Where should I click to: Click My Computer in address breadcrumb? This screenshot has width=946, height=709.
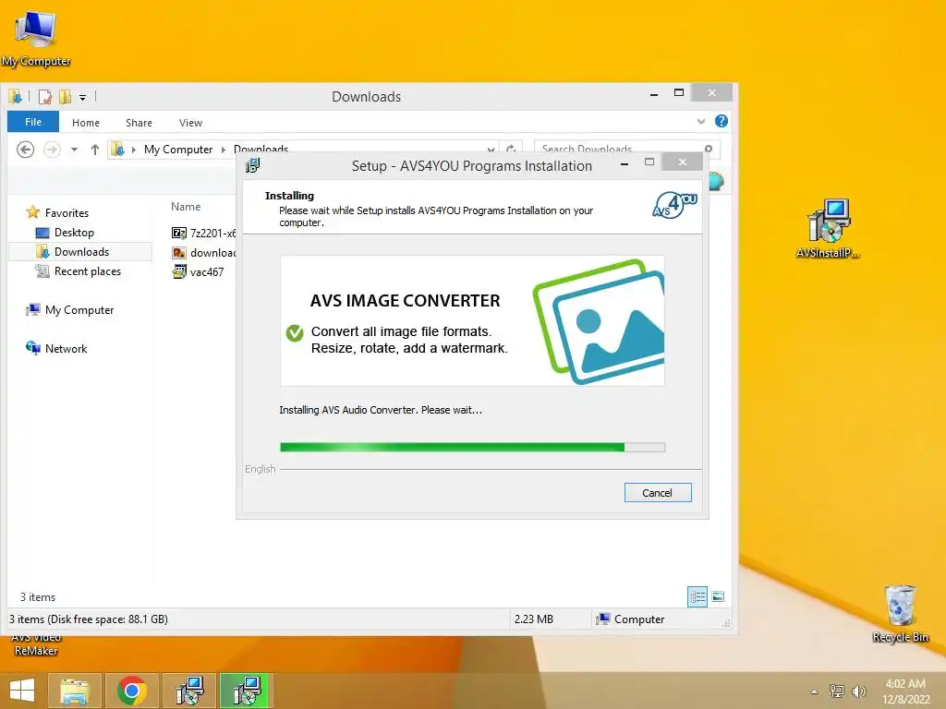click(178, 149)
